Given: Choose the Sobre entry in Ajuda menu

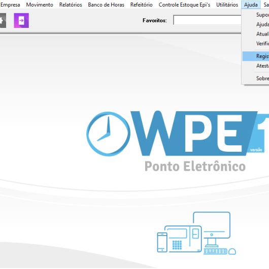Looking at the screenshot, I should [x=256, y=78].
